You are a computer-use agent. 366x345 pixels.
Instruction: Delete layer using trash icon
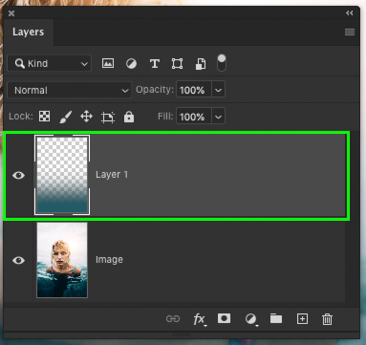[x=327, y=319]
